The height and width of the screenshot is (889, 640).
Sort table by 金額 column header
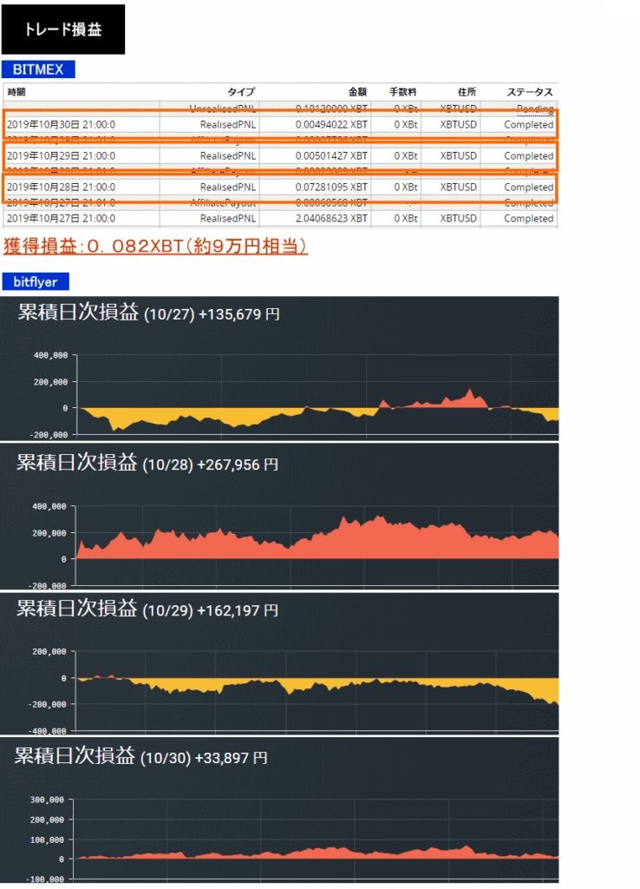coord(357,91)
